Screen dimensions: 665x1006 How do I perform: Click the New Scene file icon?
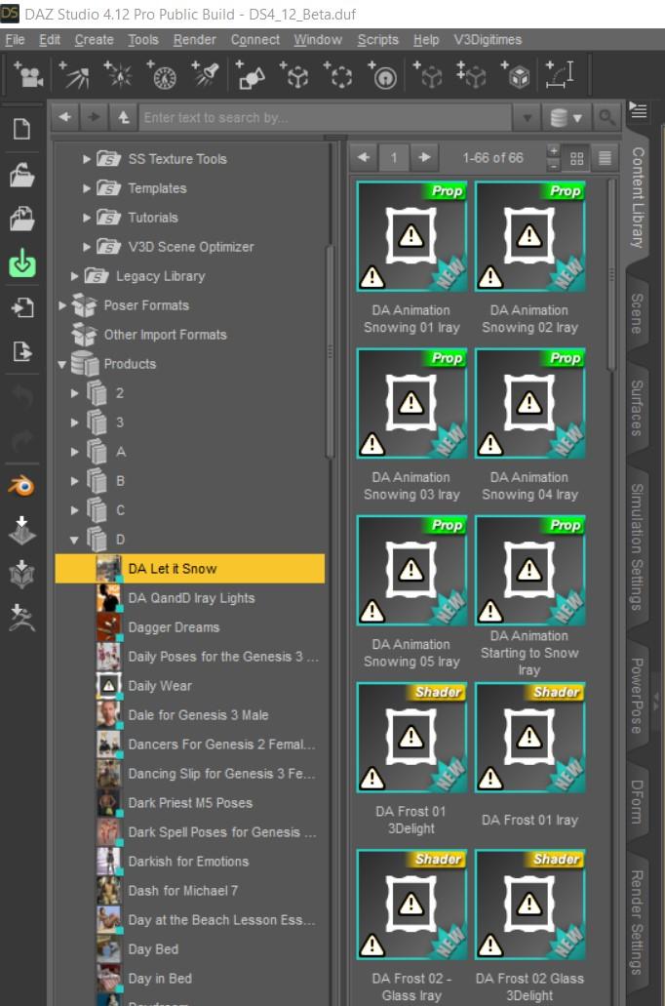(x=21, y=129)
